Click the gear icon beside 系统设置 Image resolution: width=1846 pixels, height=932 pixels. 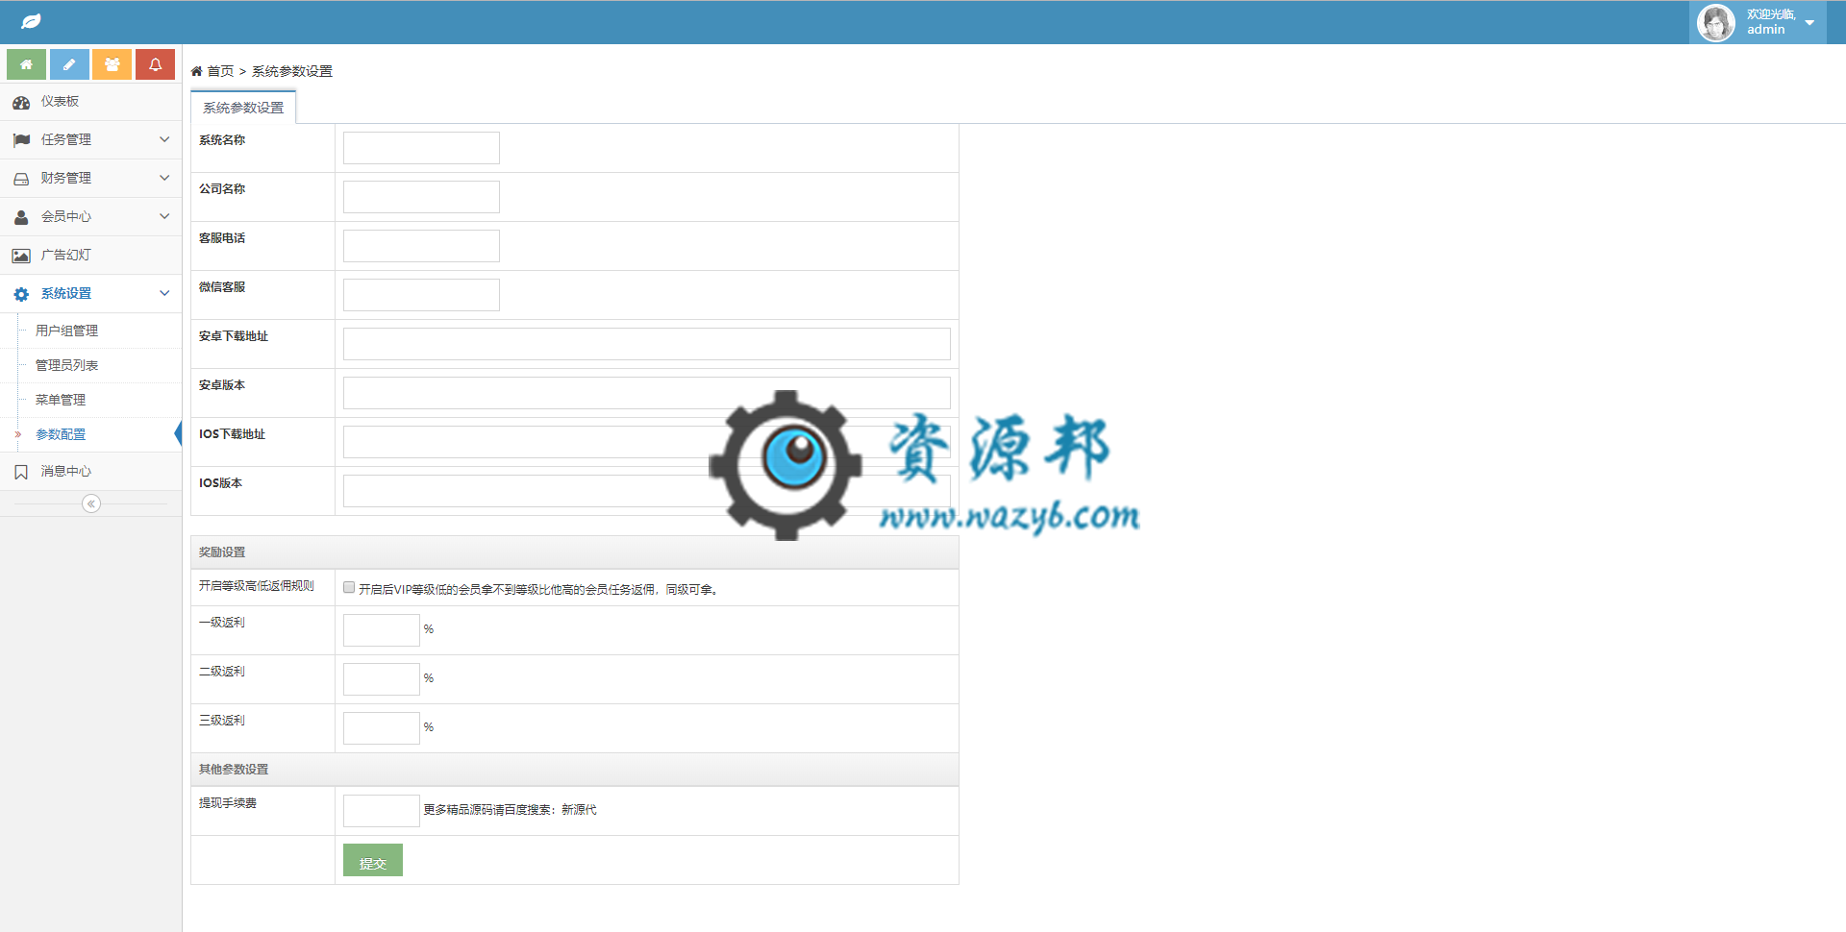pyautogui.click(x=21, y=294)
